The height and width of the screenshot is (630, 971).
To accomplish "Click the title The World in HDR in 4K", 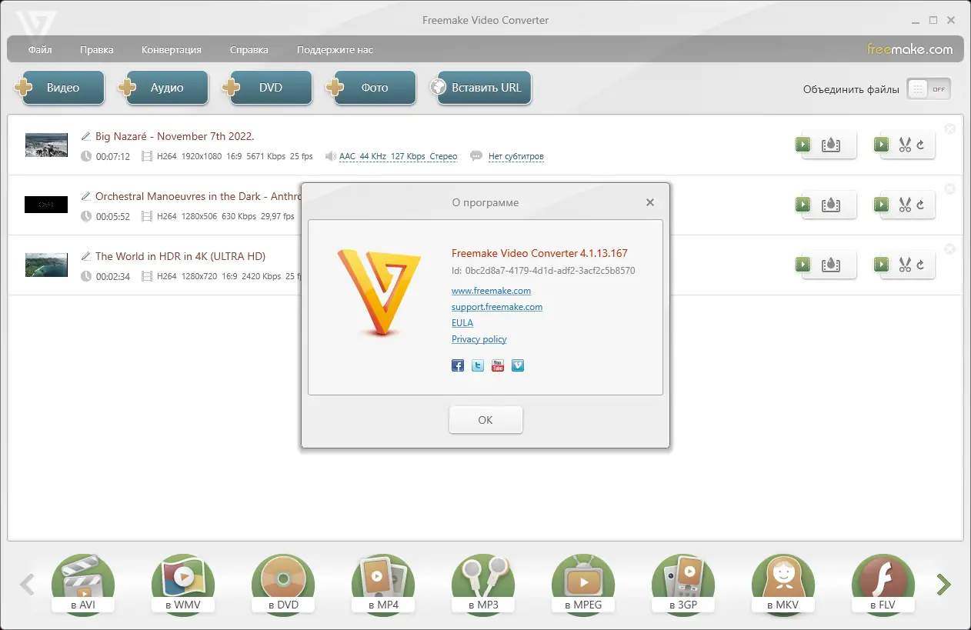I will pos(180,256).
